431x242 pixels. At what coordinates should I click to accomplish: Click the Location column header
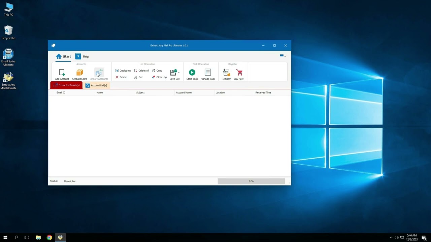pyautogui.click(x=234, y=92)
